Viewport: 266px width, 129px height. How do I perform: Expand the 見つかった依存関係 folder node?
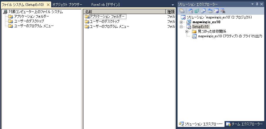point(187,31)
